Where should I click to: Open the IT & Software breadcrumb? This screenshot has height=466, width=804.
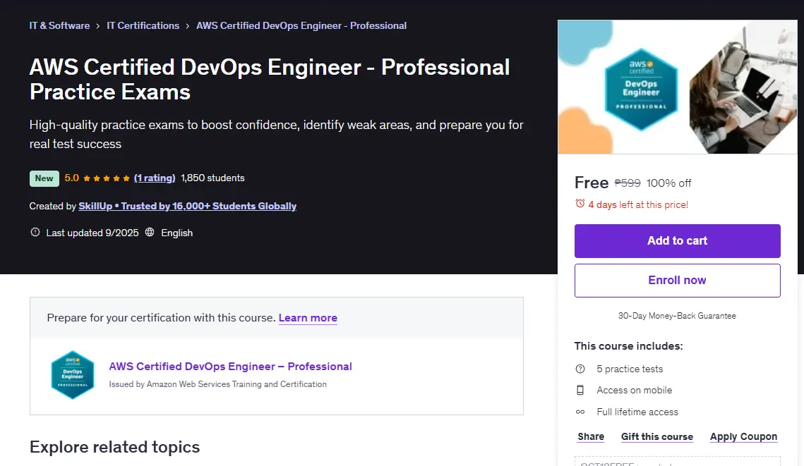[x=59, y=25]
